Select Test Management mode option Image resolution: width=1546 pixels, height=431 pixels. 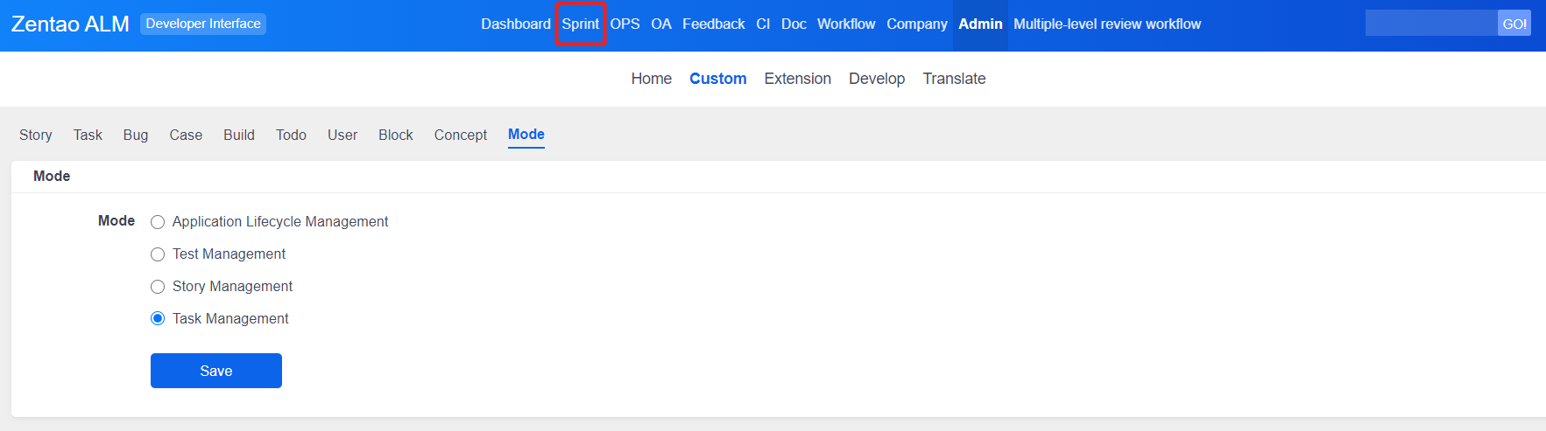pyautogui.click(x=158, y=254)
